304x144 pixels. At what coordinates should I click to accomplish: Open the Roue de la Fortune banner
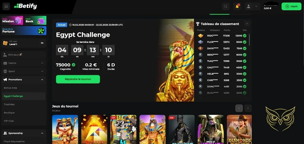click(24, 31)
